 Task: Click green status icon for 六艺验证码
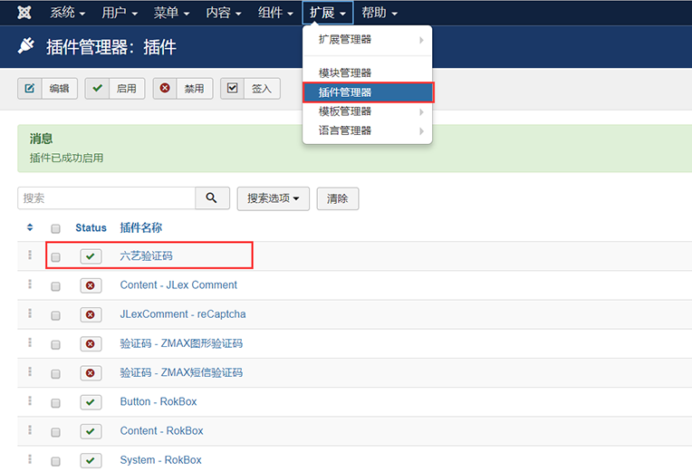click(91, 256)
